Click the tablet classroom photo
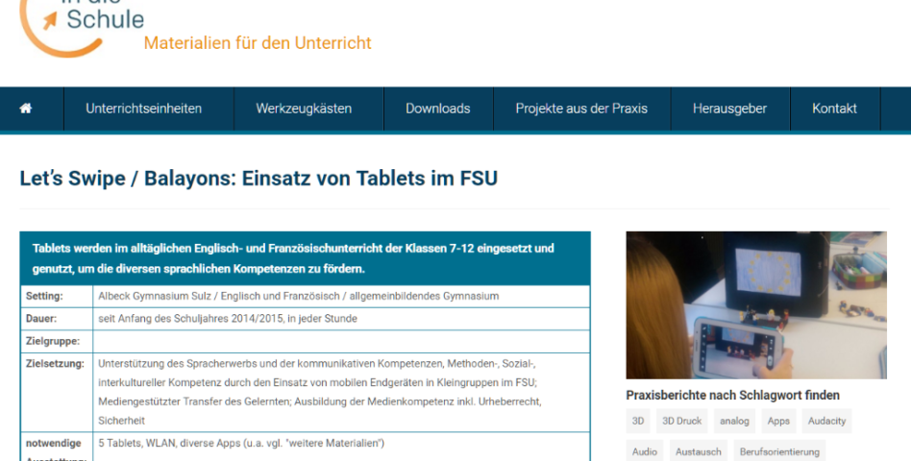The width and height of the screenshot is (911, 461). (x=755, y=304)
